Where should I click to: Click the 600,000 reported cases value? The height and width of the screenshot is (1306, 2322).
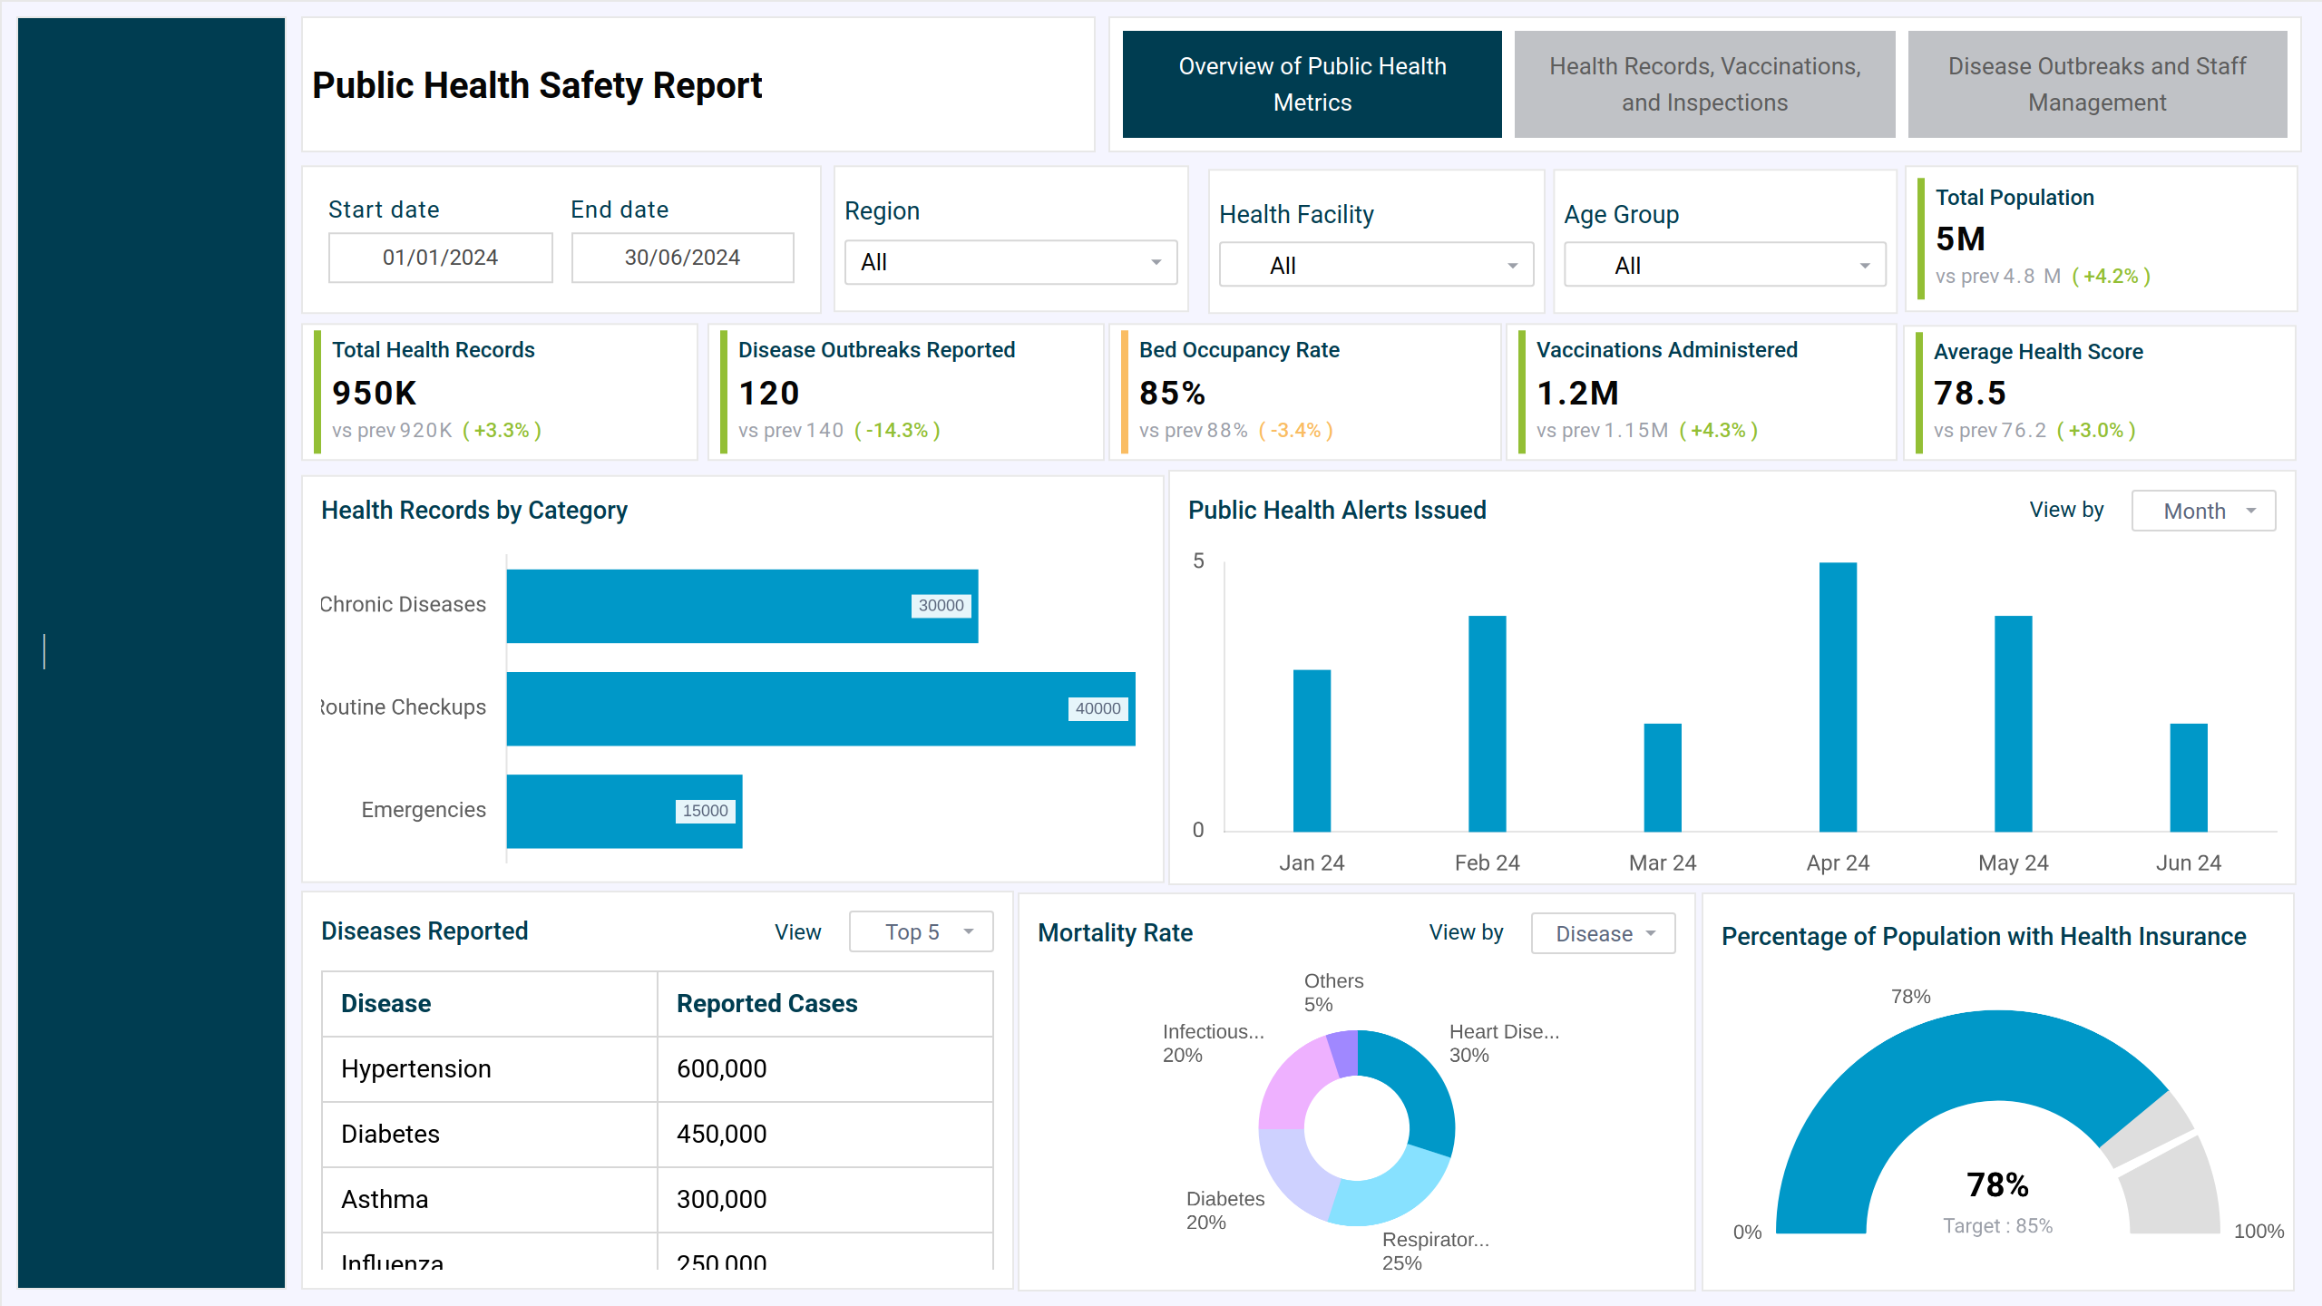pos(721,1069)
